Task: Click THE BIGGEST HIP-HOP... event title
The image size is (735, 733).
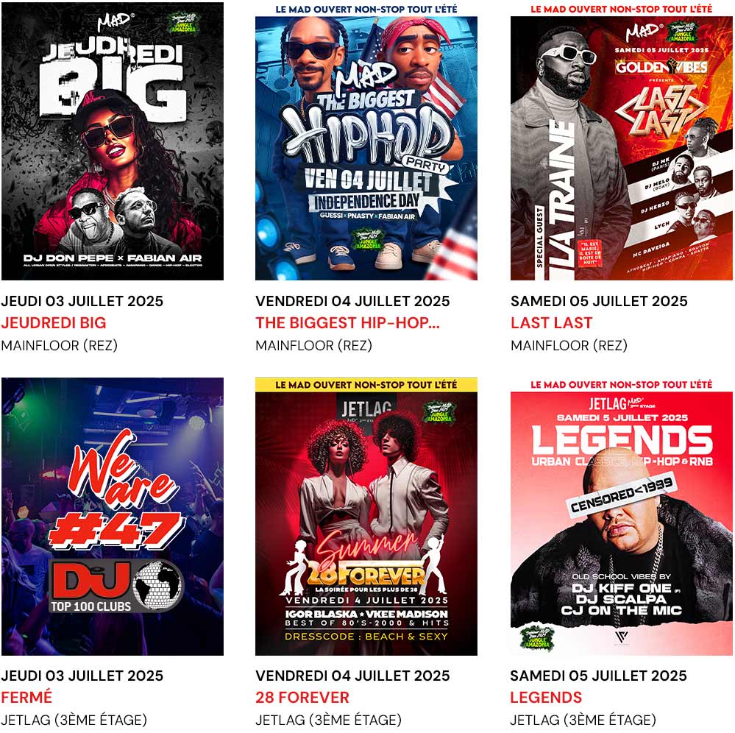Action: 348,322
